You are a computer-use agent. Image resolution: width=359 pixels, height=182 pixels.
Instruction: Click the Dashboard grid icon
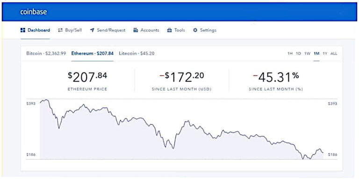point(22,30)
